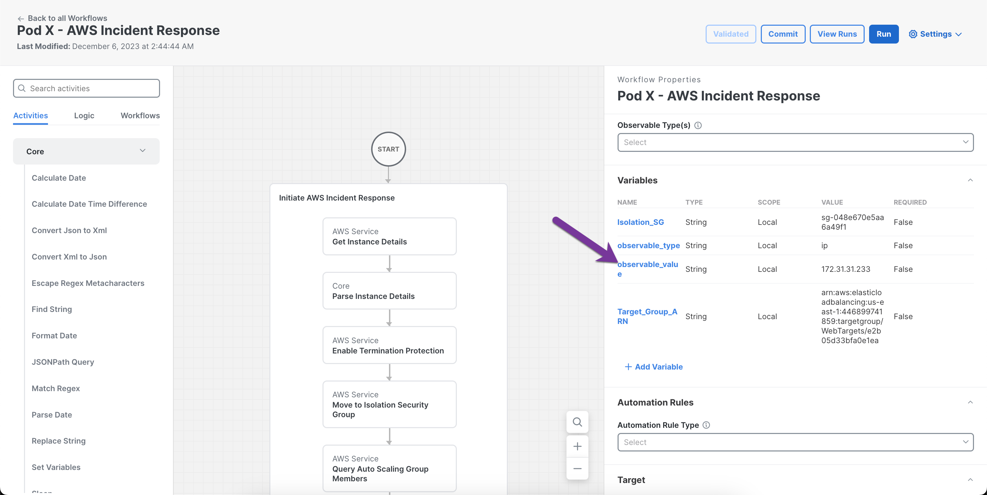Click the Observable Type(s) info icon
987x495 pixels.
698,125
